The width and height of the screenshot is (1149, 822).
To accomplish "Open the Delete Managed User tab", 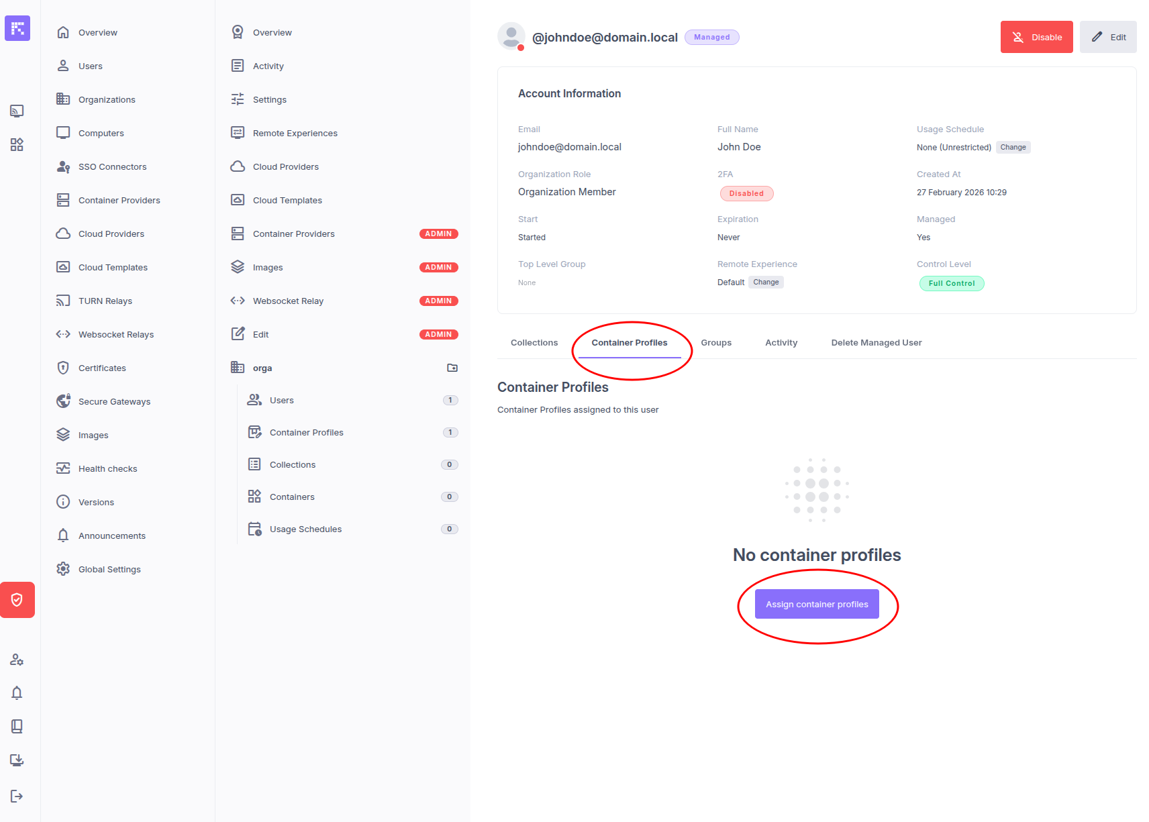I will tap(877, 343).
